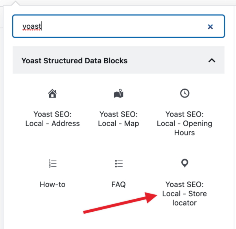236x229 pixels.
Task: Add the "Local - Store locator" block label
Action: tap(184, 194)
